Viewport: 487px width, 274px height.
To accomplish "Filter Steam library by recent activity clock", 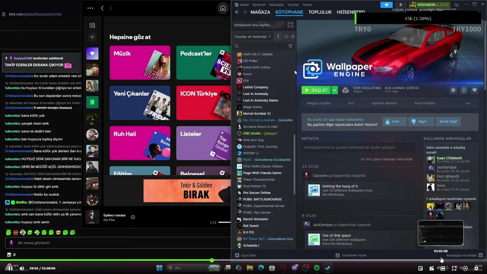I will click(286, 37).
